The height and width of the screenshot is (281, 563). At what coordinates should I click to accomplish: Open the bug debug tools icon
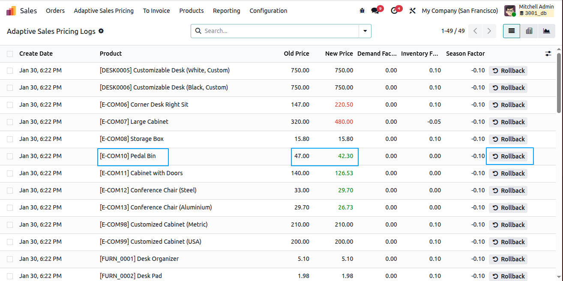[362, 11]
